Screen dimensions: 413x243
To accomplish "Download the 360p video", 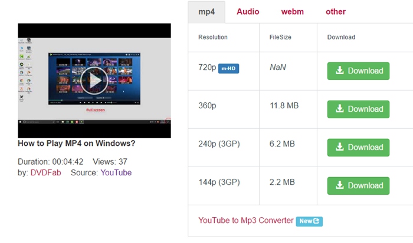I will pos(358,109).
